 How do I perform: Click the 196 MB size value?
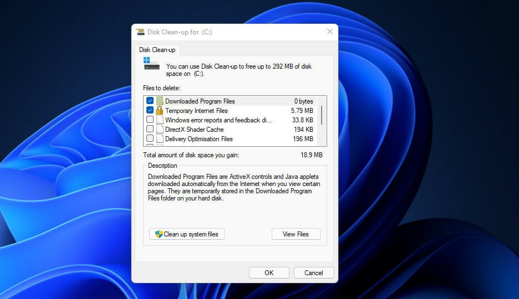pos(303,139)
